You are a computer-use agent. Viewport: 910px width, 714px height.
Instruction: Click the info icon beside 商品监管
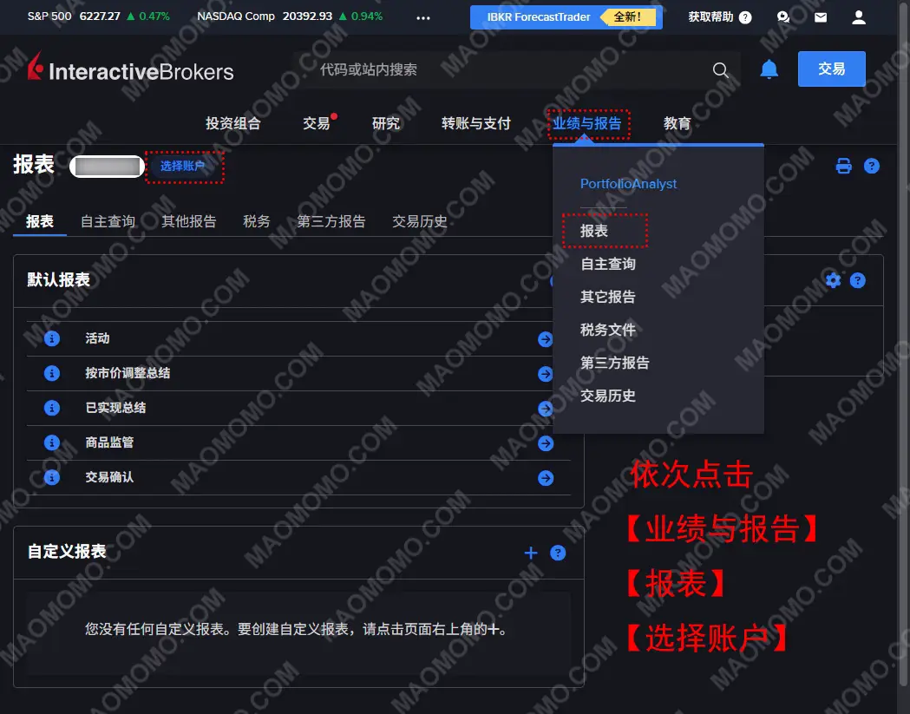click(52, 442)
